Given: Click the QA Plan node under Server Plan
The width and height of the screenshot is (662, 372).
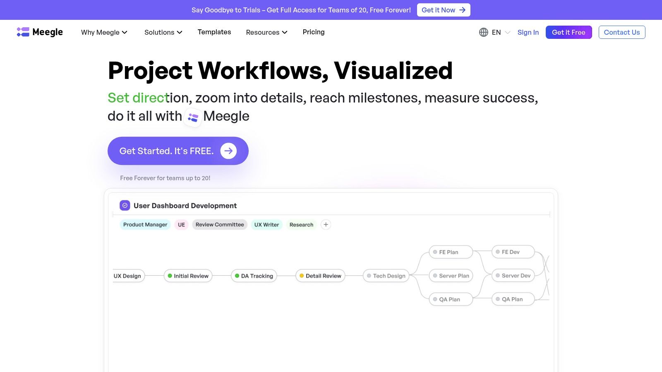Looking at the screenshot, I should click(451, 299).
